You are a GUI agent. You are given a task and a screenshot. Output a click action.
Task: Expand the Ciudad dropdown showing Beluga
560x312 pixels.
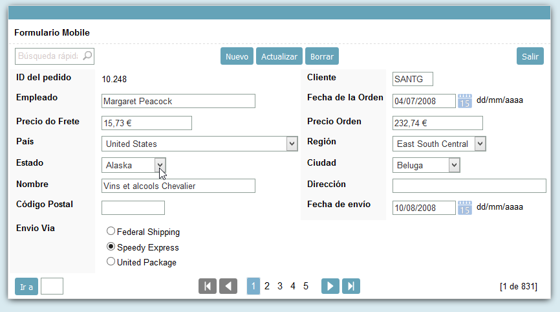pos(454,165)
